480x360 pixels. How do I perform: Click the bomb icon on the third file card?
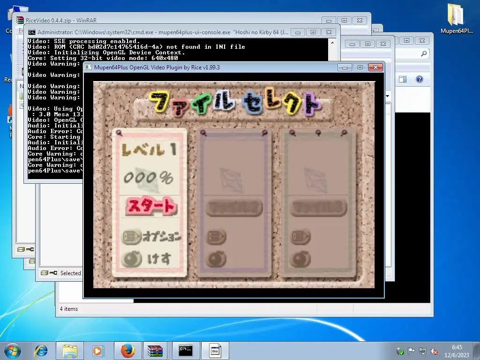tap(300, 259)
